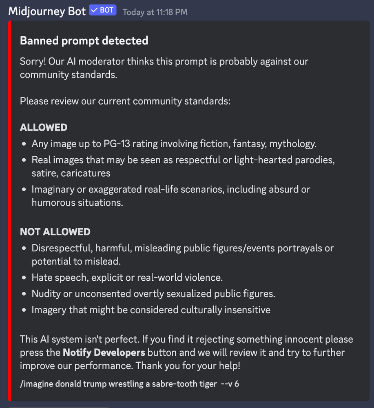Click the Banned prompt detected title

(84, 41)
